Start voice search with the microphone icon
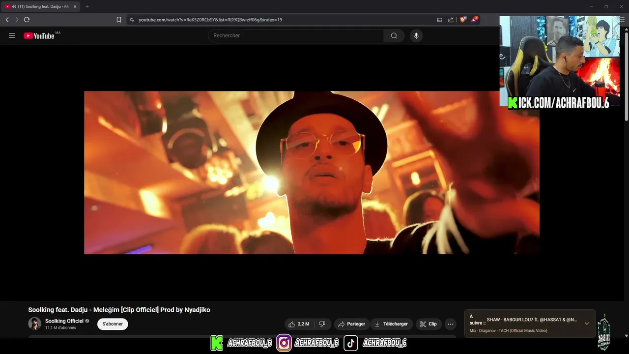The image size is (629, 354). [x=416, y=35]
